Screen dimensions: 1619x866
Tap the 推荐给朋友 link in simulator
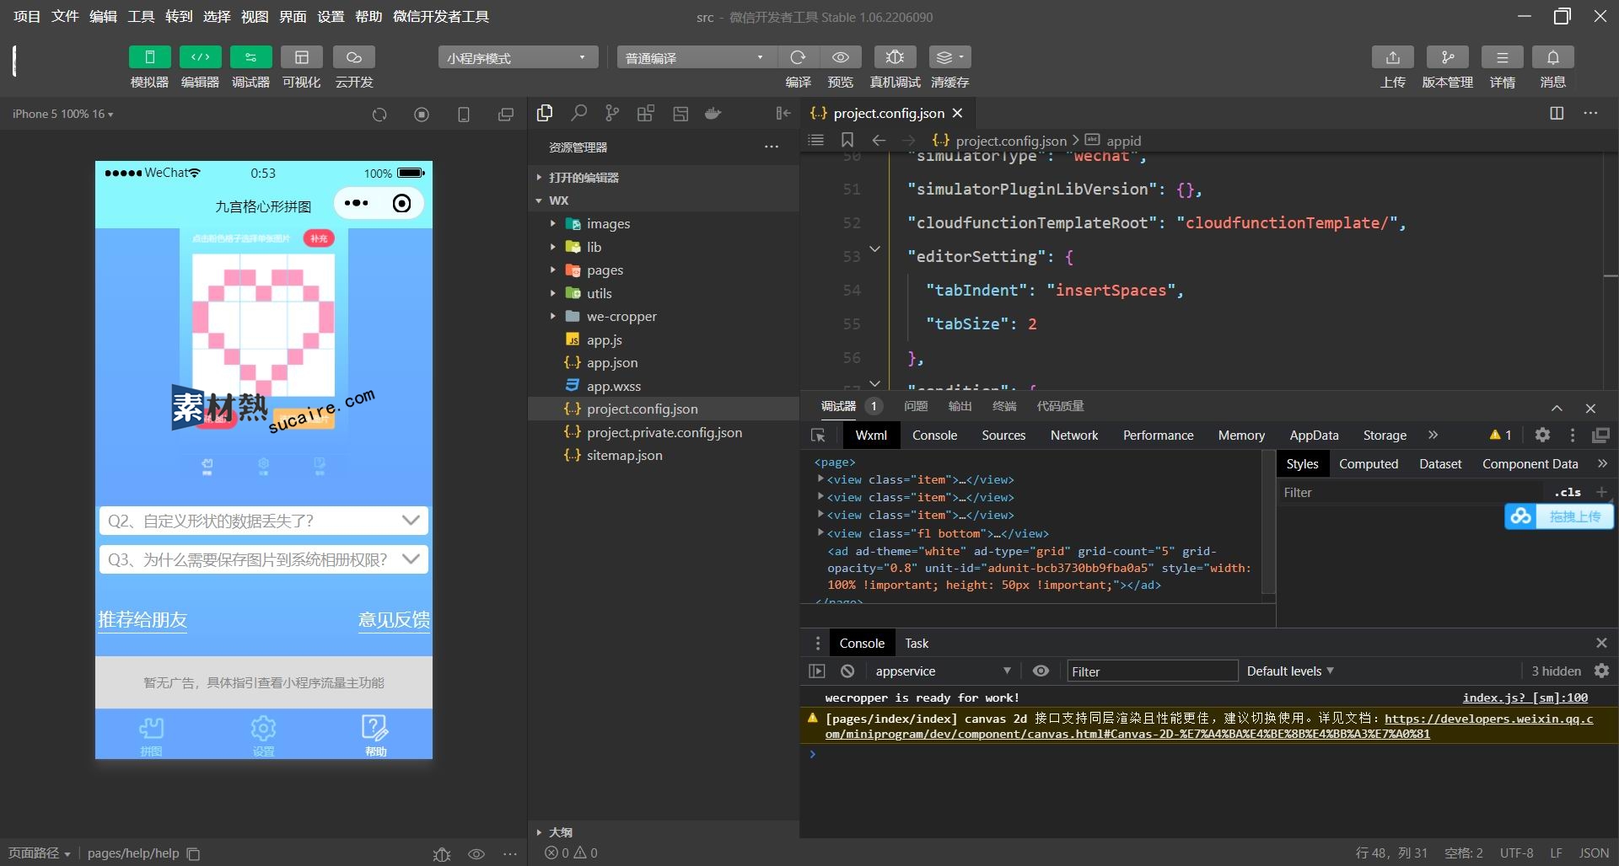(x=143, y=620)
